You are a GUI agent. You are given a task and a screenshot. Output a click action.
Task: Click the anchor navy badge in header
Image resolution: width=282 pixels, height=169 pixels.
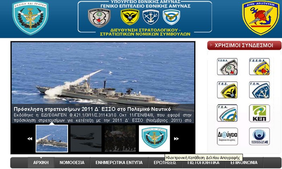coord(151,17)
